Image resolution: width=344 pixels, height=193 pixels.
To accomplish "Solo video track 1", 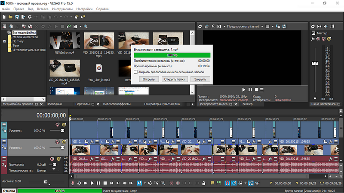I will pyautogui.click(x=64, y=124).
